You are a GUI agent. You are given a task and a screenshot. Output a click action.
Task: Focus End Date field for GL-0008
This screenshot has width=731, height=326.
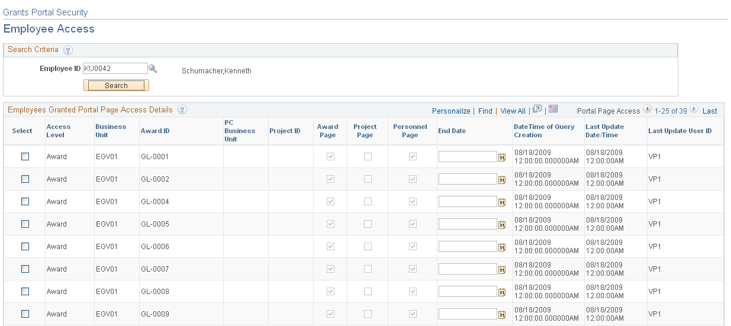(468, 291)
